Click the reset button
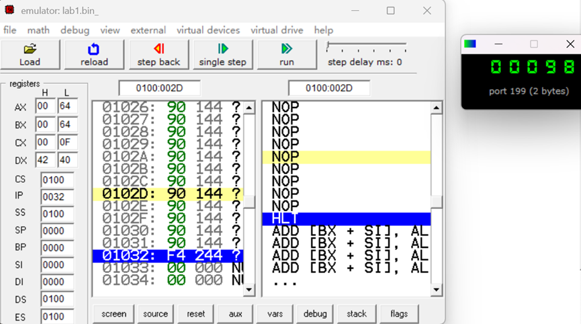Screen dimensions: 581x324 coord(195,314)
